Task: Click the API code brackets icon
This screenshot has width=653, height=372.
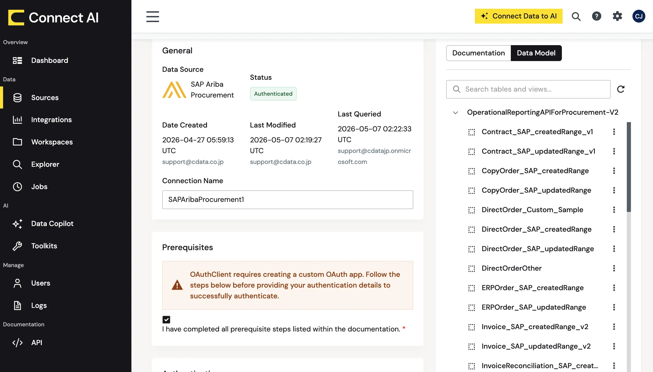Action: 17,343
